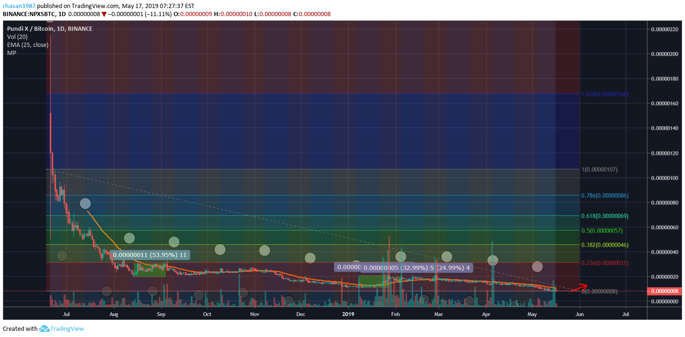Image resolution: width=685 pixels, height=337 pixels.
Task: Click the Apr label on the time axis
Action: point(486,314)
